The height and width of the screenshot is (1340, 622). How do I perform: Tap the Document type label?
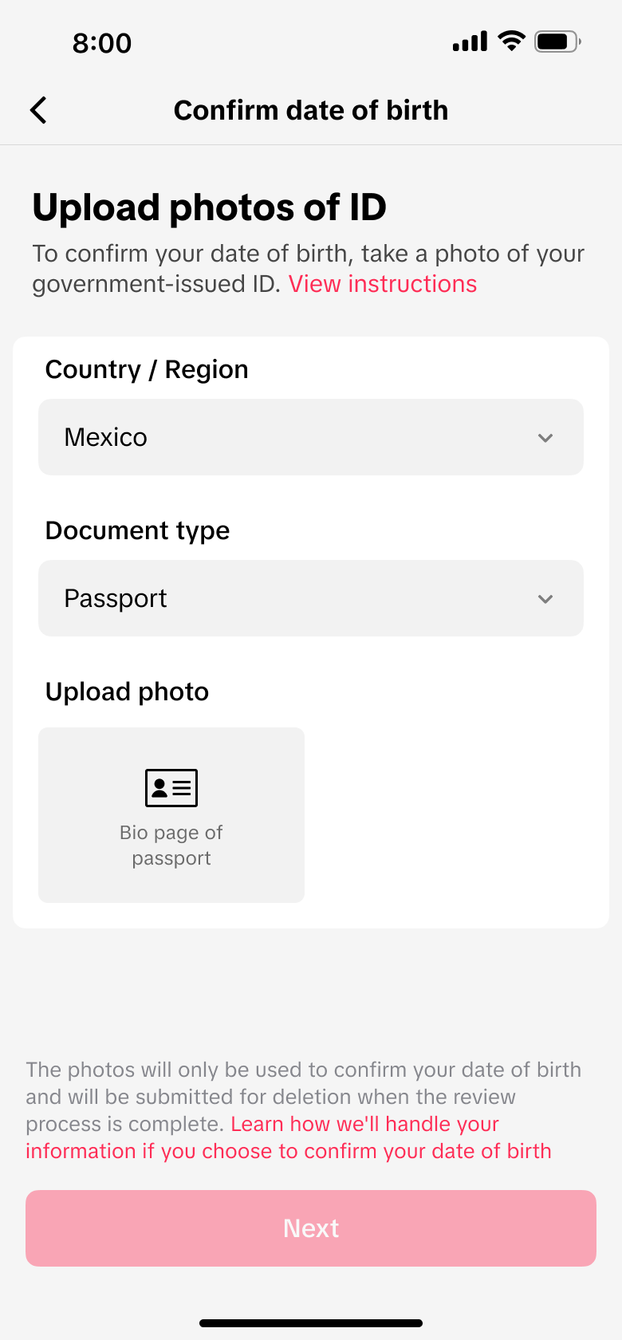137,530
